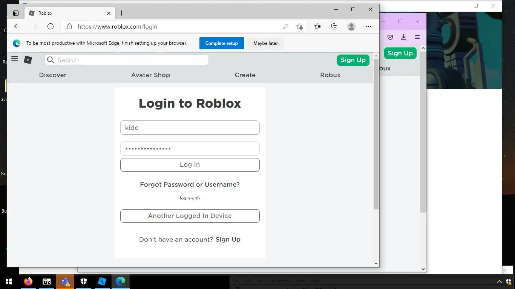Screen dimensions: 515x289
Task: Open saved passwords key icon
Action: click(286, 26)
